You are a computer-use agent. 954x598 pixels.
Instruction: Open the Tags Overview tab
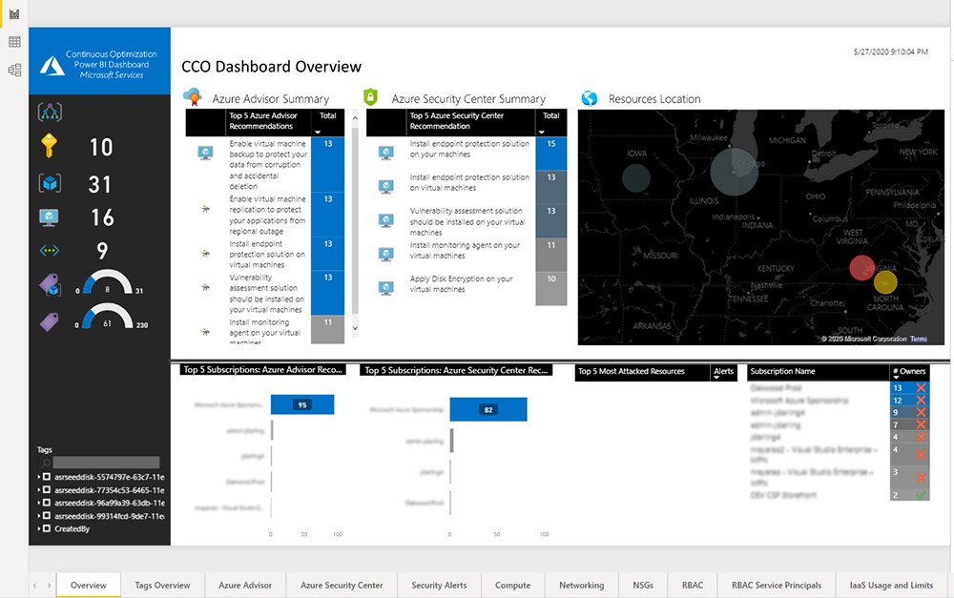[x=162, y=586]
